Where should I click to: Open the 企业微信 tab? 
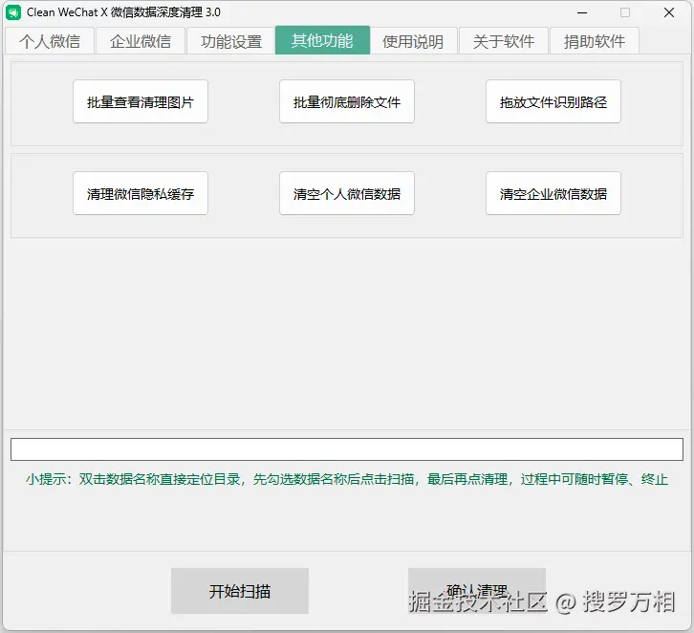pos(141,41)
